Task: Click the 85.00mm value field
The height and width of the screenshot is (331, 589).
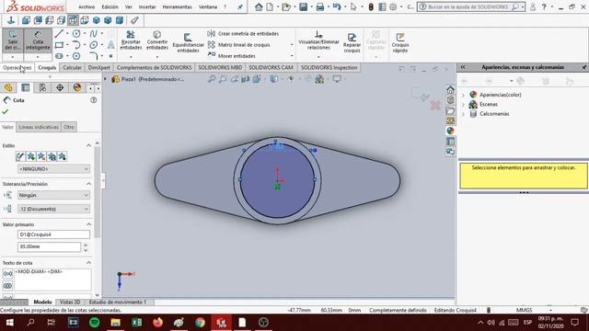Action: coord(49,247)
